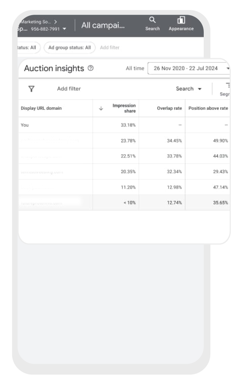Select the Ad group status: All chip

click(x=70, y=48)
